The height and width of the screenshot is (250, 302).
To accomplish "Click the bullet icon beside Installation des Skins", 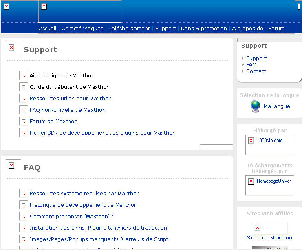I will 24,228.
